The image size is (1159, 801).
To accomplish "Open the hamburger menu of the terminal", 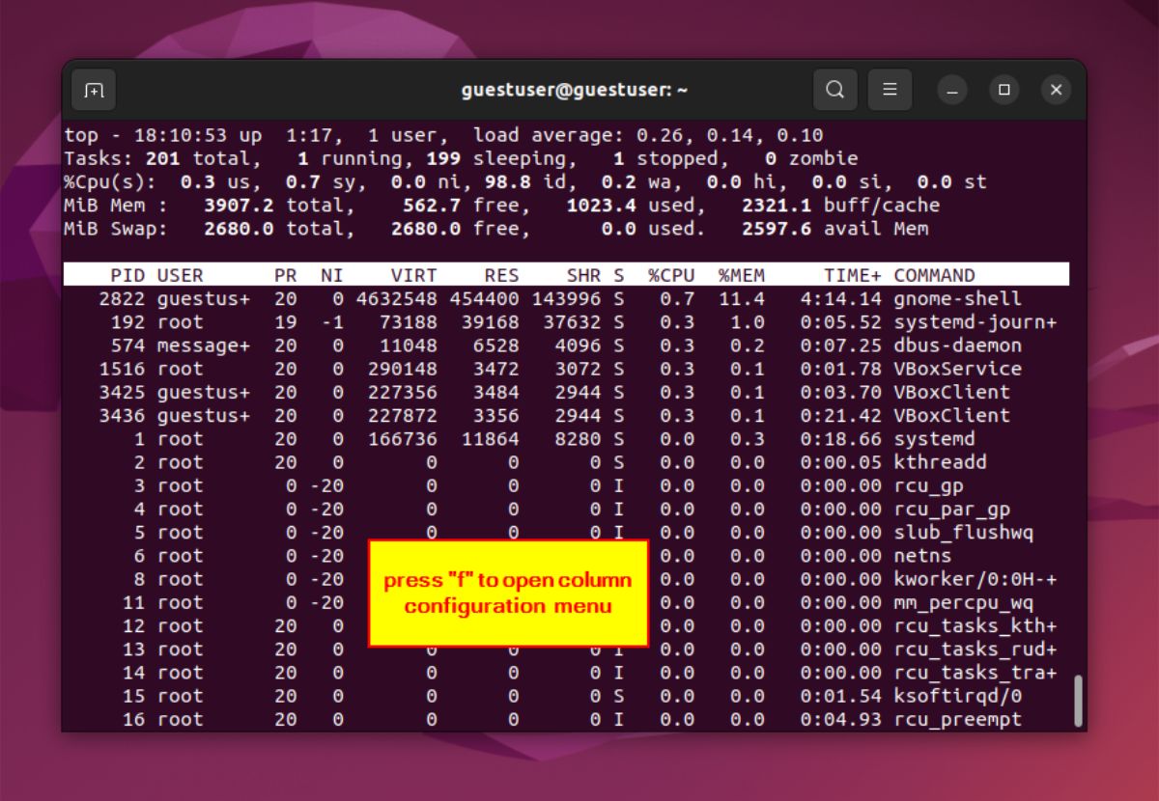I will tap(890, 89).
